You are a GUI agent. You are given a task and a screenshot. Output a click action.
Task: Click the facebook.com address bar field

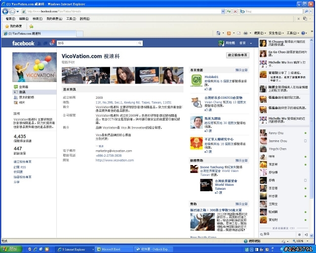pyautogui.click(x=122, y=11)
